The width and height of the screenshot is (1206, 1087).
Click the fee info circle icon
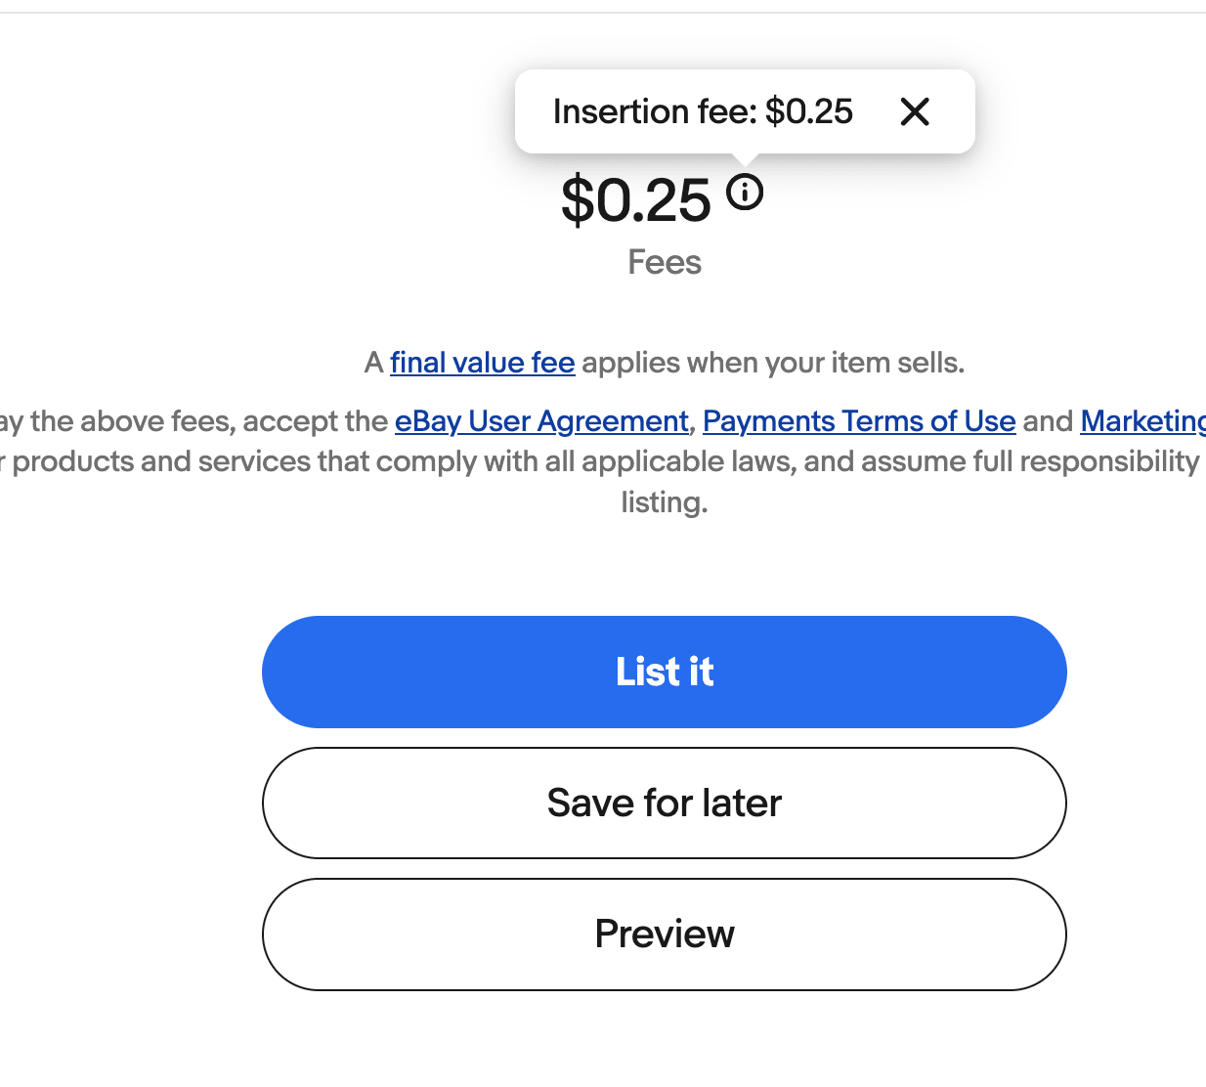(x=745, y=192)
